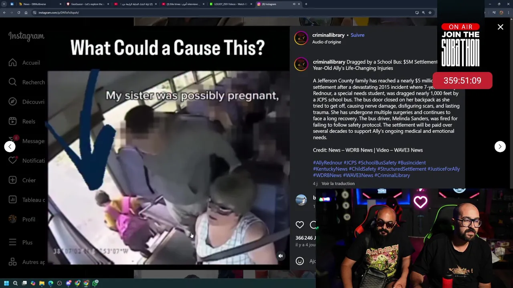Open emoji picker in comment box
Viewport: 513px width, 288px height.
click(300, 261)
